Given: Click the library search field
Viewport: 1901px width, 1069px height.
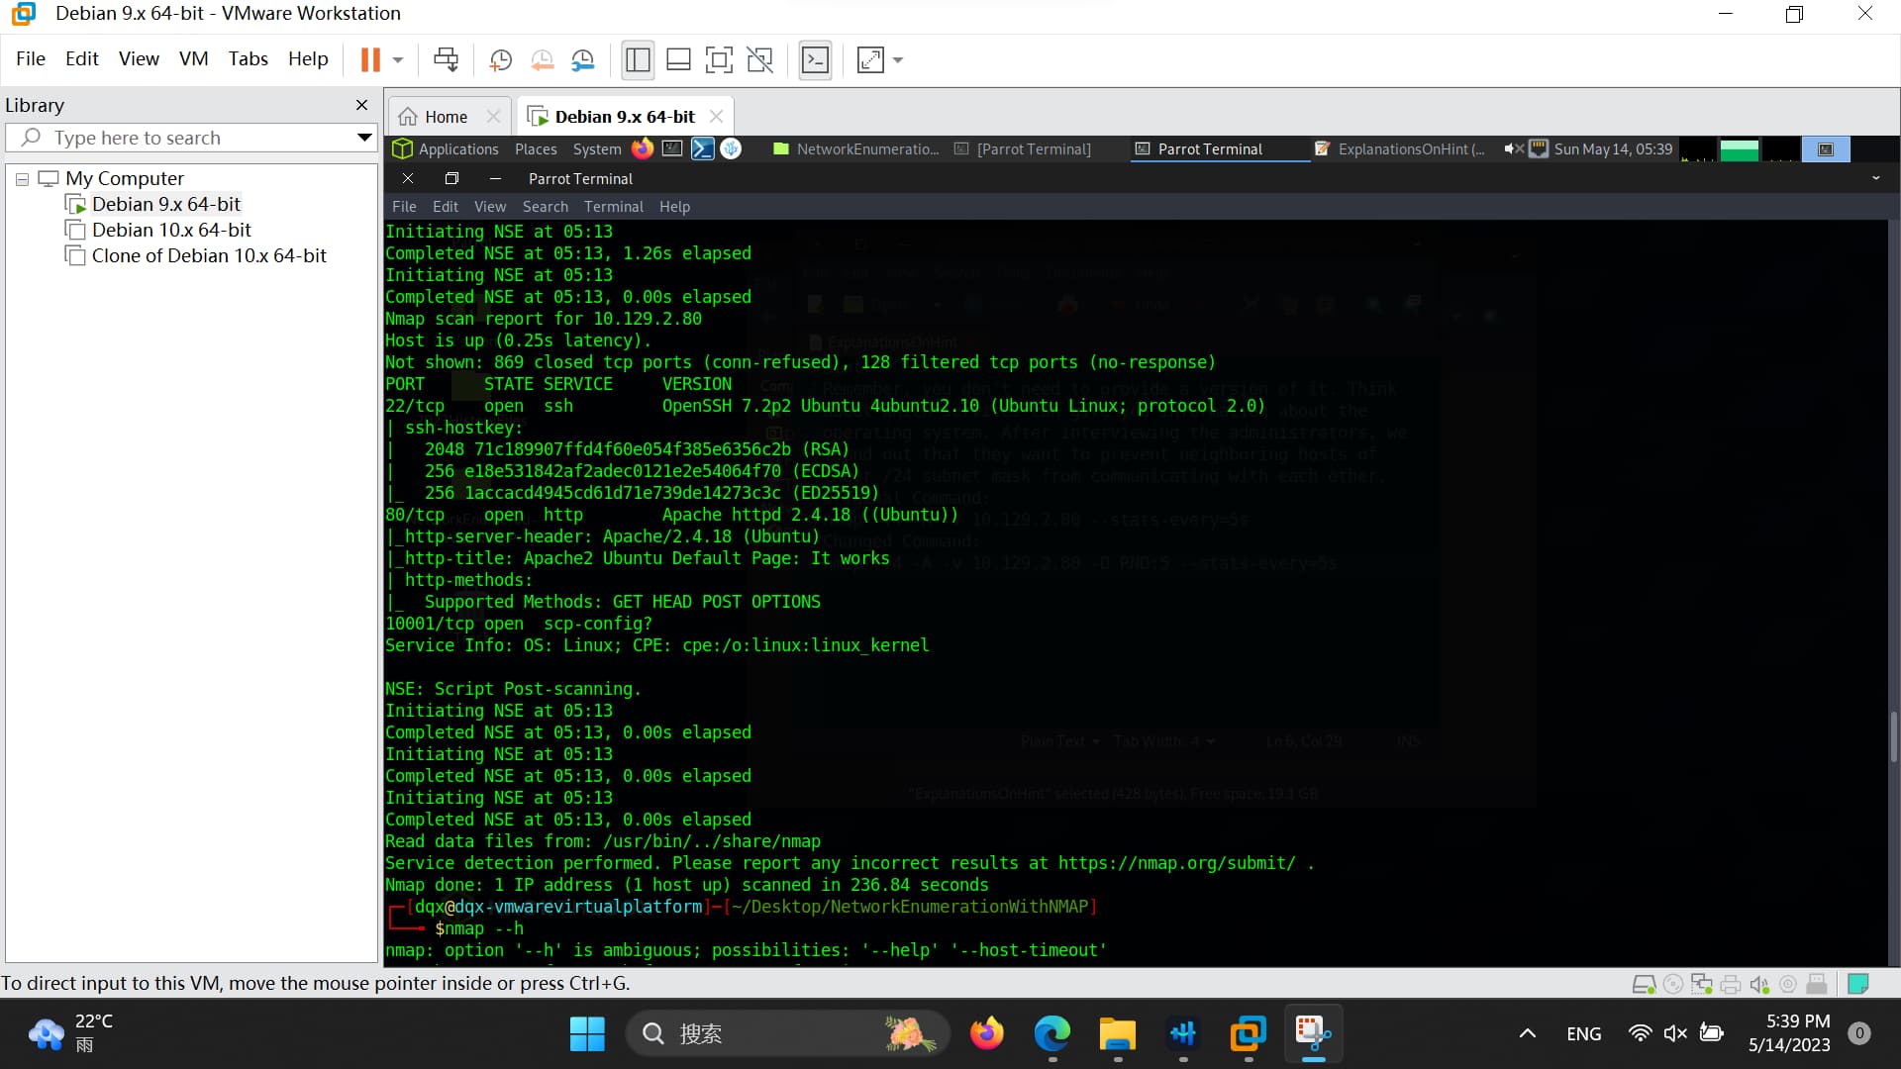Looking at the screenshot, I should click(188, 138).
